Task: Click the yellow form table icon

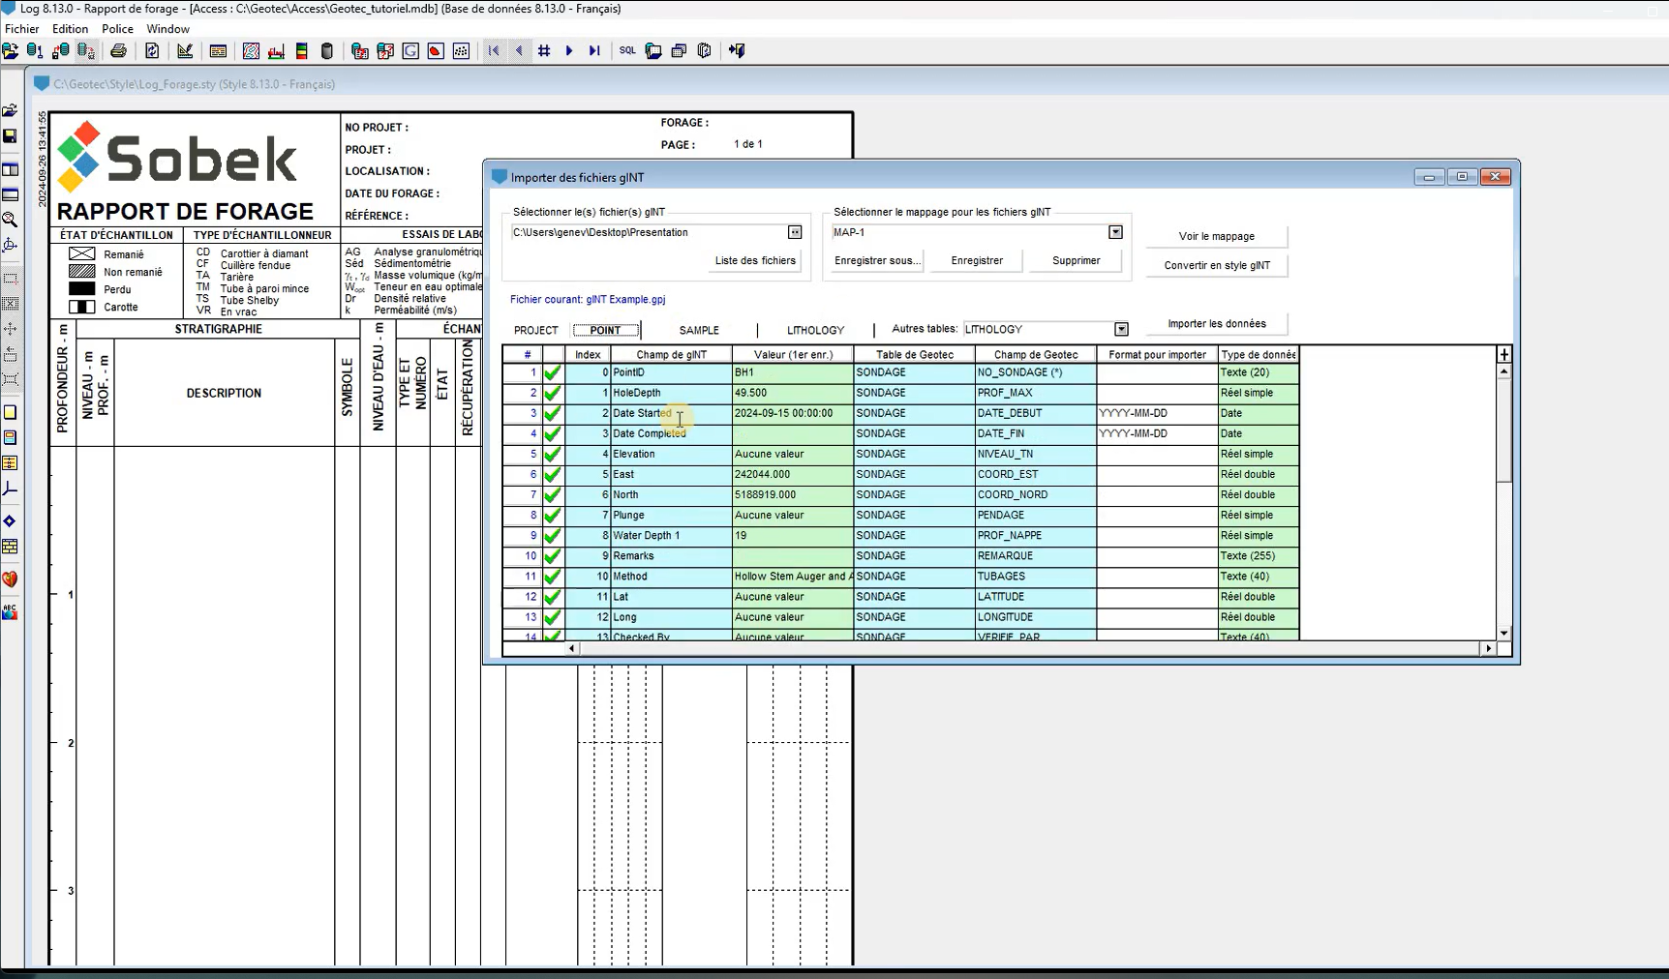Action: click(218, 51)
